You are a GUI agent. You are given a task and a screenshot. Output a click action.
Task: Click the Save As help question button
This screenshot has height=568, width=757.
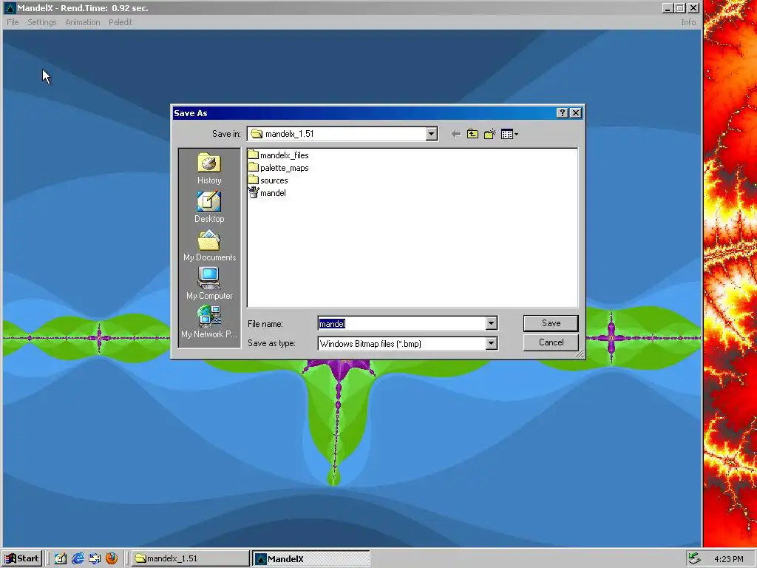click(562, 113)
